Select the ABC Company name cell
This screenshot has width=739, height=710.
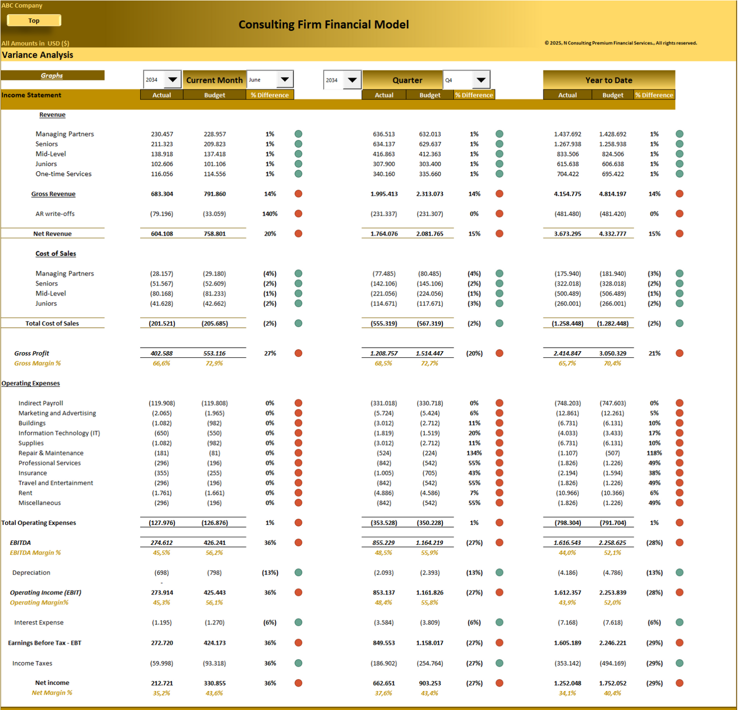pyautogui.click(x=22, y=6)
